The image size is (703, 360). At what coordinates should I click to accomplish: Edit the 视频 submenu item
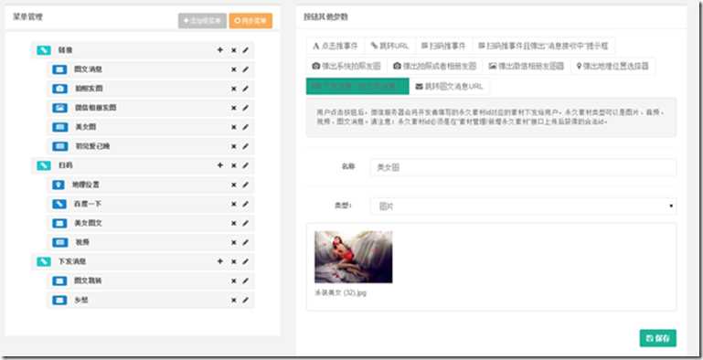click(x=245, y=242)
